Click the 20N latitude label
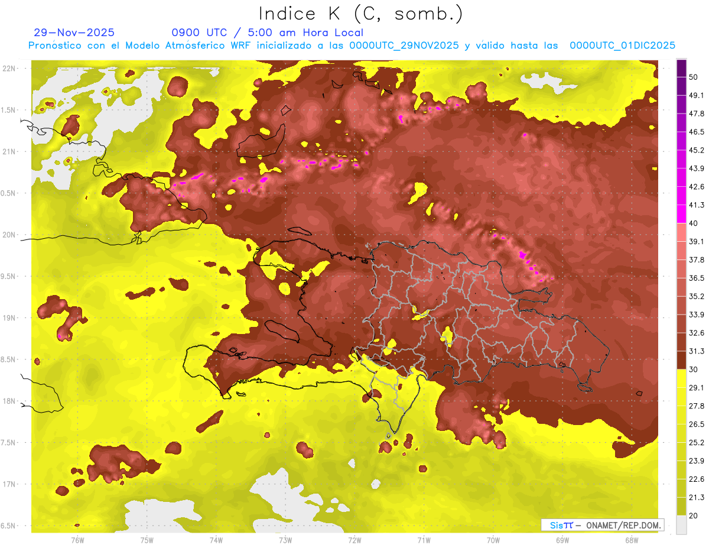Image resolution: width=709 pixels, height=548 pixels. coord(10,235)
